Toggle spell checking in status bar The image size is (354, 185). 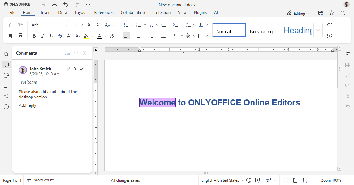257,180
